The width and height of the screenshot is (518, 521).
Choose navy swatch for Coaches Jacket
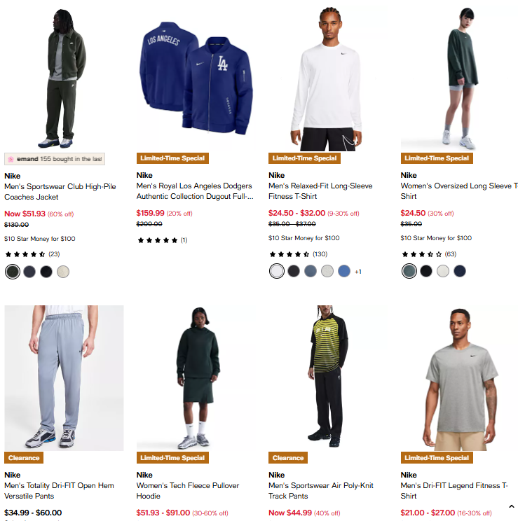(x=29, y=272)
